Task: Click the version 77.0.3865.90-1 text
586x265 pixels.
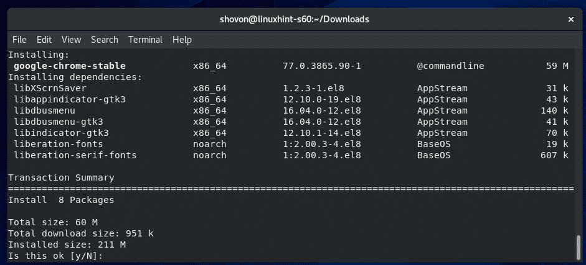Action: pyautogui.click(x=318, y=66)
